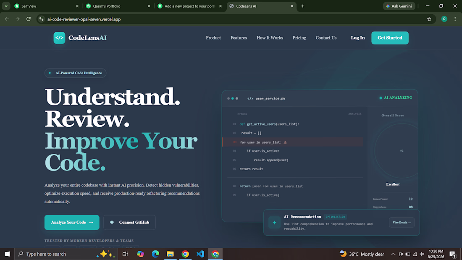Click Analyze Your Code button
The width and height of the screenshot is (462, 260).
point(72,222)
